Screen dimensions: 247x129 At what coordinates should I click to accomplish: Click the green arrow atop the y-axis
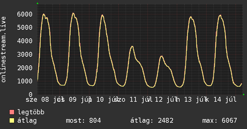(x=37, y=3)
